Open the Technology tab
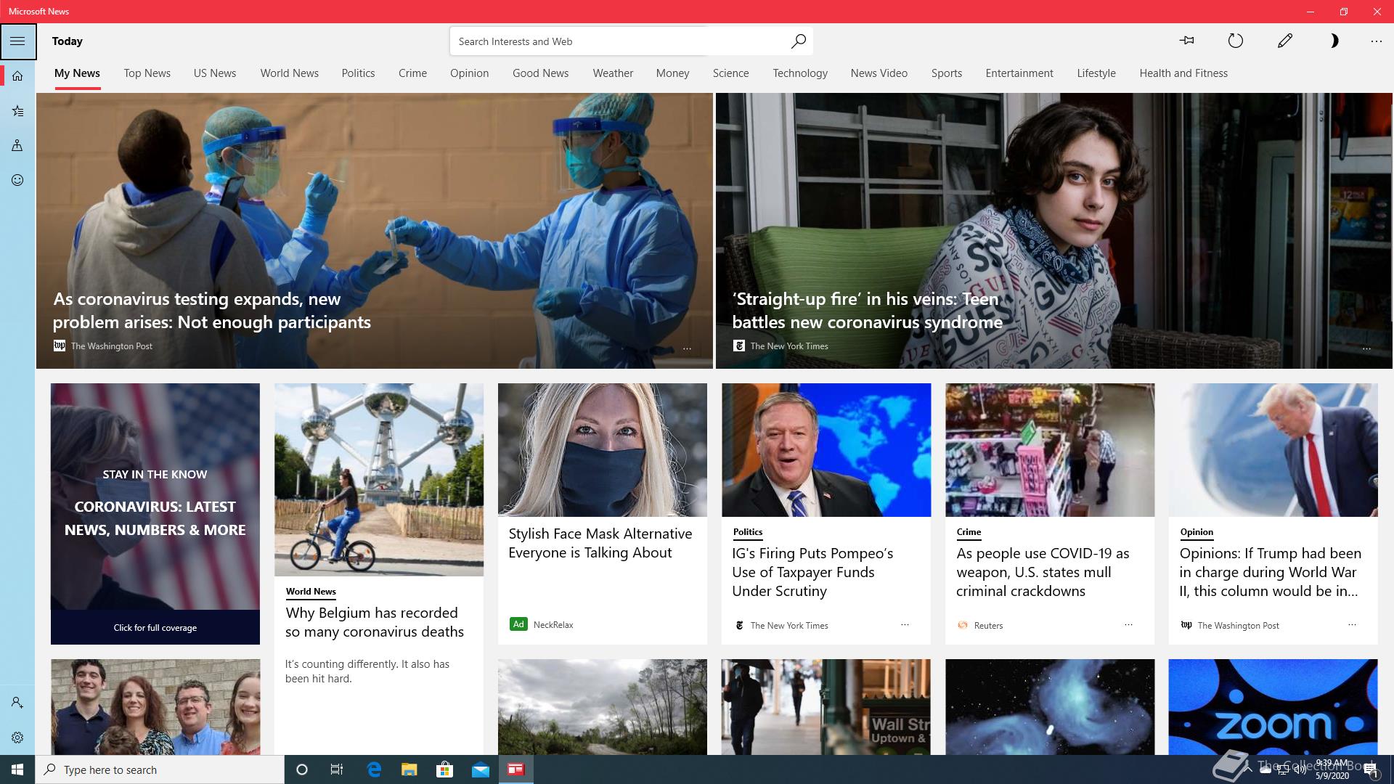This screenshot has height=784, width=1394. click(800, 73)
